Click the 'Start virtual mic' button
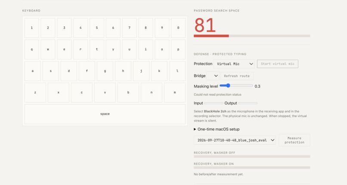The width and height of the screenshot is (347, 185). tap(278, 64)
